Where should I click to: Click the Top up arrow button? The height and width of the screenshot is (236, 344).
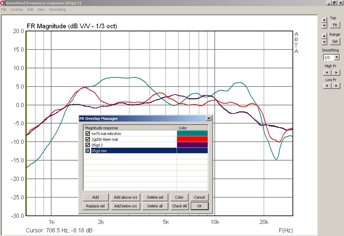[x=324, y=20]
